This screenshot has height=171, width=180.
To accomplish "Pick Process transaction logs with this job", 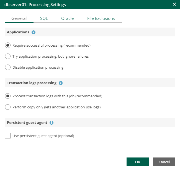I will click(x=8, y=96).
